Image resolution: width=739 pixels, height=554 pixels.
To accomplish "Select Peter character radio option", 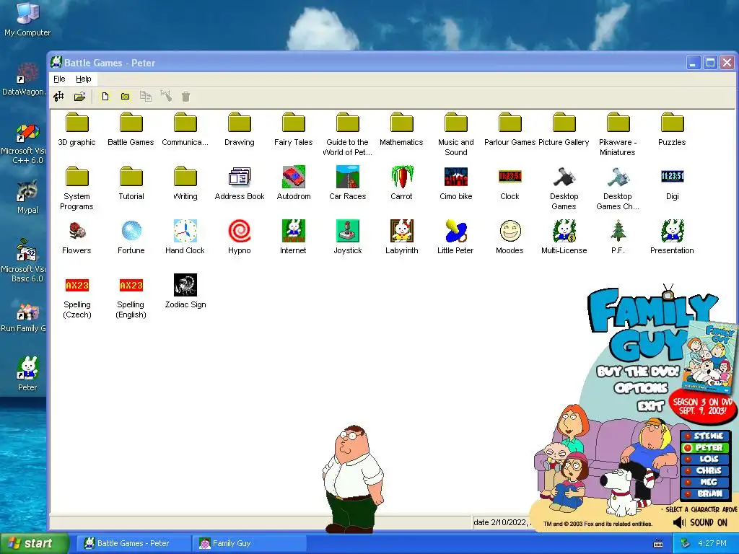I will click(x=706, y=447).
